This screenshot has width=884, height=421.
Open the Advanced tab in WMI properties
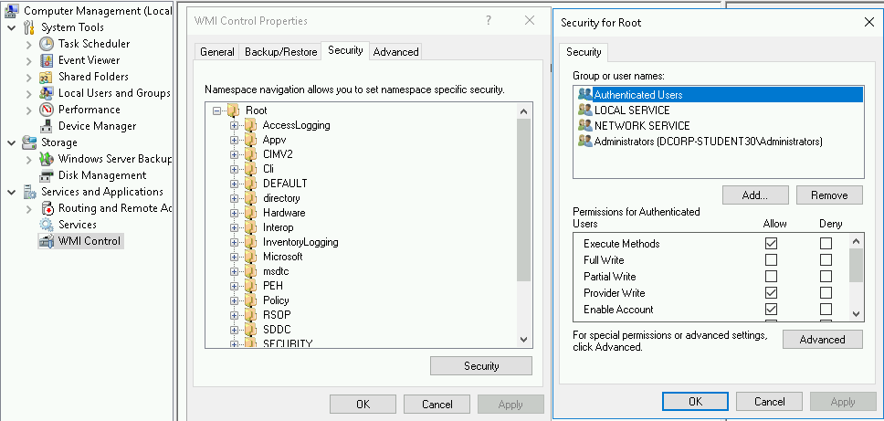[395, 52]
